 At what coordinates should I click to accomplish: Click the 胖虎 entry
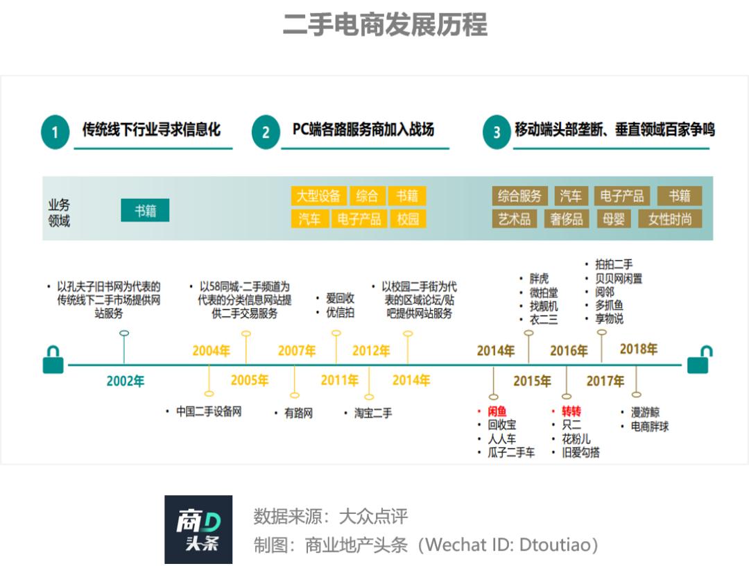pyautogui.click(x=540, y=278)
